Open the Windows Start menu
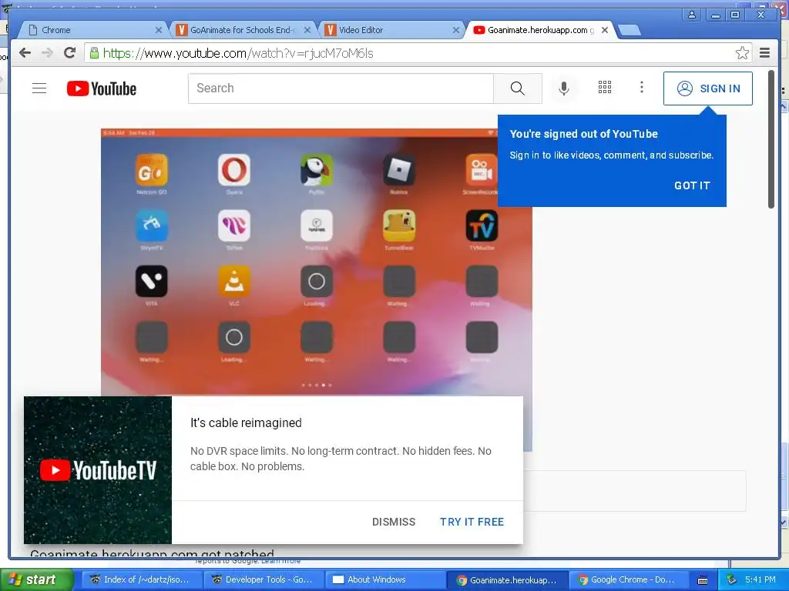The image size is (789, 591). [36, 579]
